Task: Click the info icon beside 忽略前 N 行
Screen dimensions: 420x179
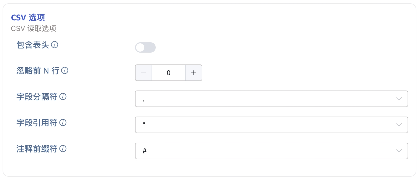Action: pyautogui.click(x=65, y=70)
